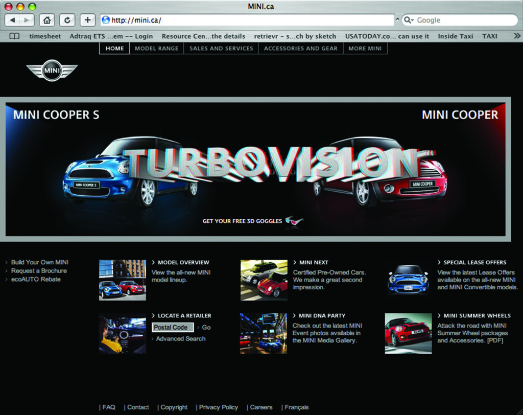Focus the address bar showing http://mini.ca/
Image resolution: width=523 pixels, height=415 pixels.
(247, 20)
